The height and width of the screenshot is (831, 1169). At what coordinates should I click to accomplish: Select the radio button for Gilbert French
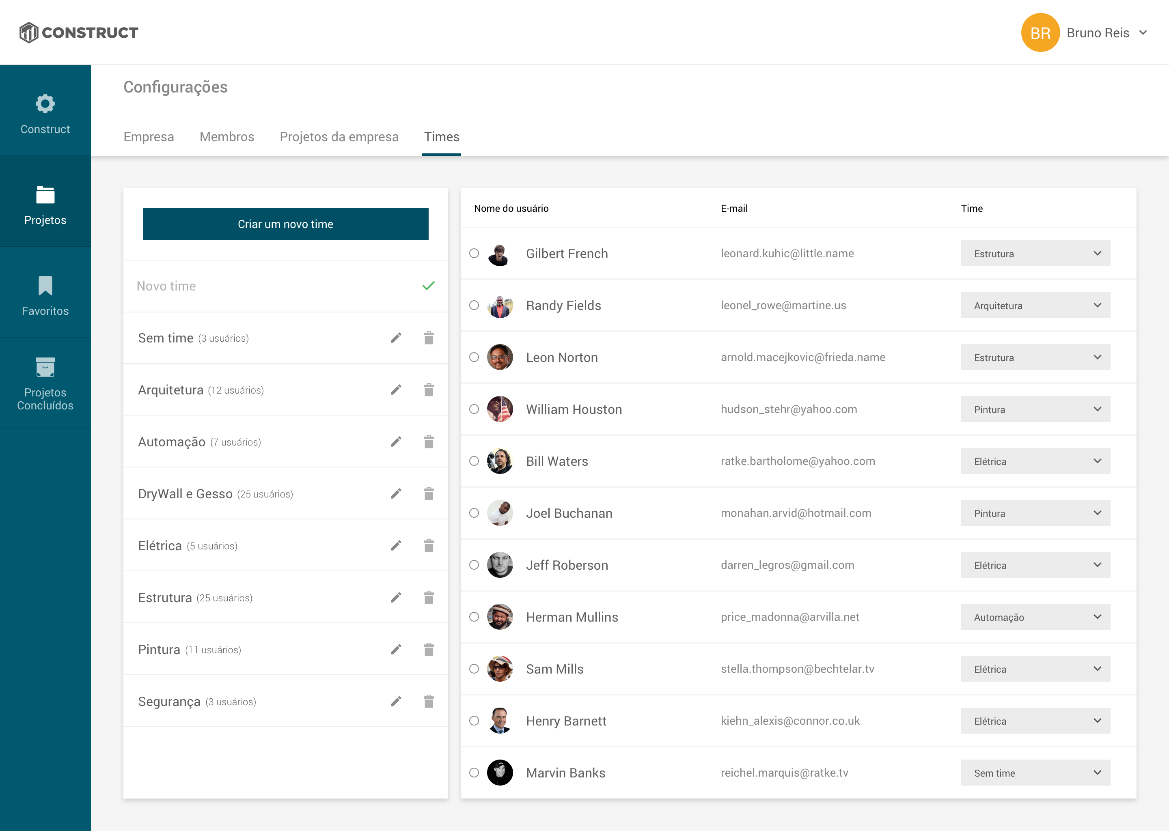474,253
